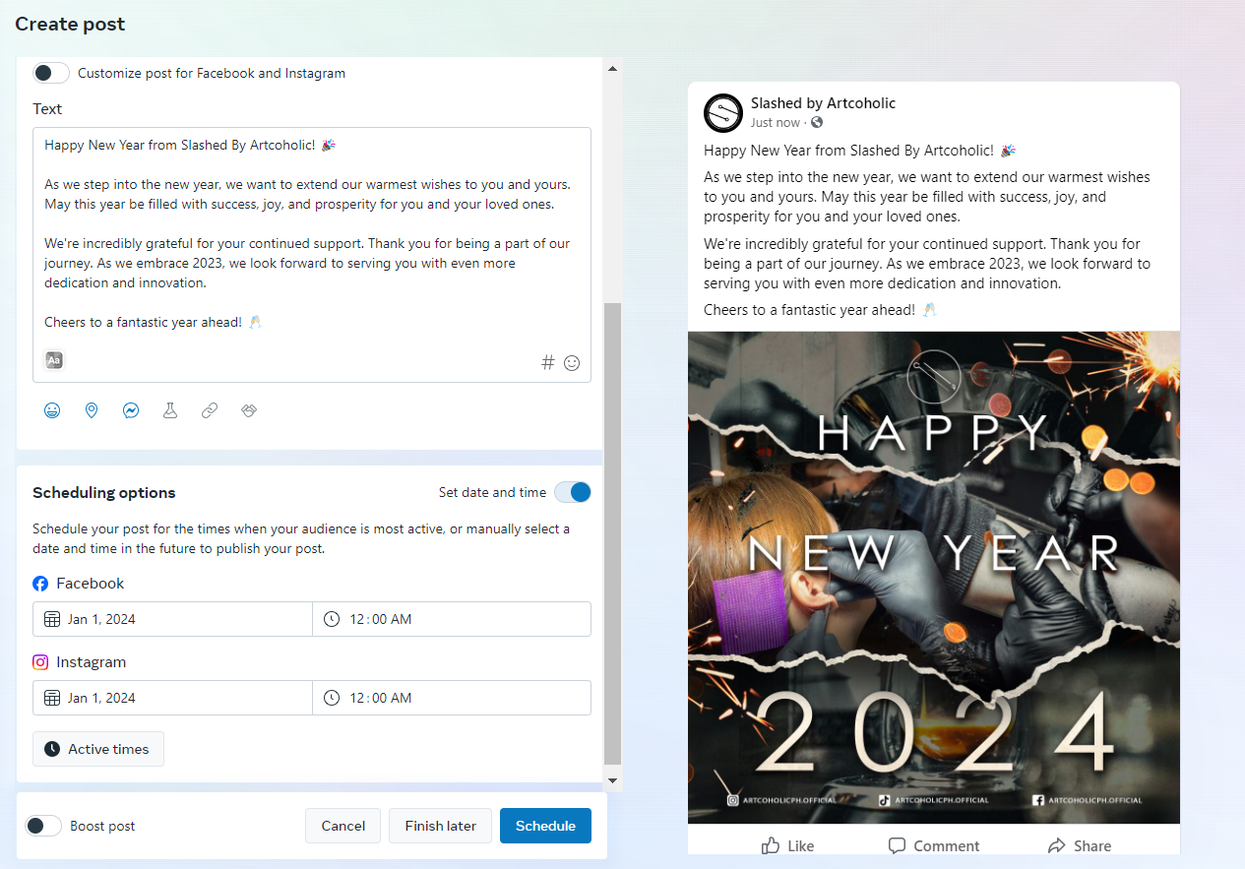Click the Active times button
Image resolution: width=1245 pixels, height=869 pixels.
(98, 749)
